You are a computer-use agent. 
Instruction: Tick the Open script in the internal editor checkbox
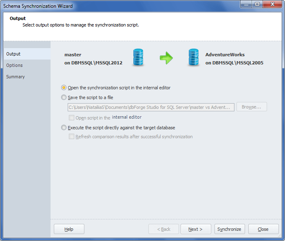click(71, 117)
